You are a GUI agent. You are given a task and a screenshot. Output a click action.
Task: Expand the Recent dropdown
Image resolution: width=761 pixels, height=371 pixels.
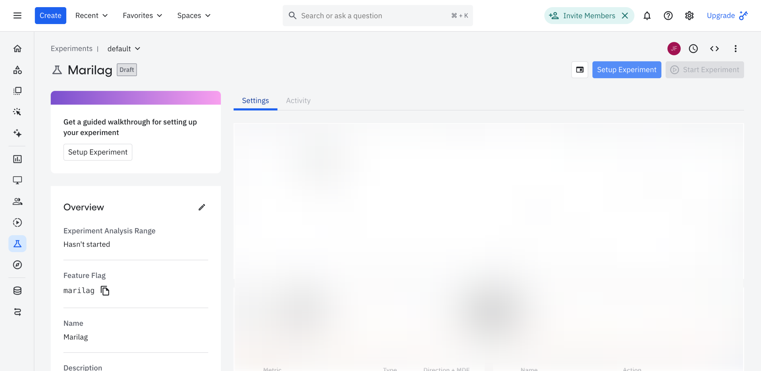click(91, 15)
